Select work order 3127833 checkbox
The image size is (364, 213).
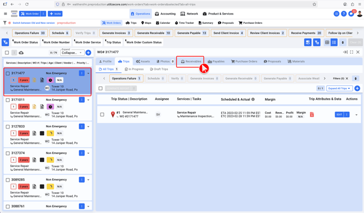pyautogui.click(x=8, y=127)
